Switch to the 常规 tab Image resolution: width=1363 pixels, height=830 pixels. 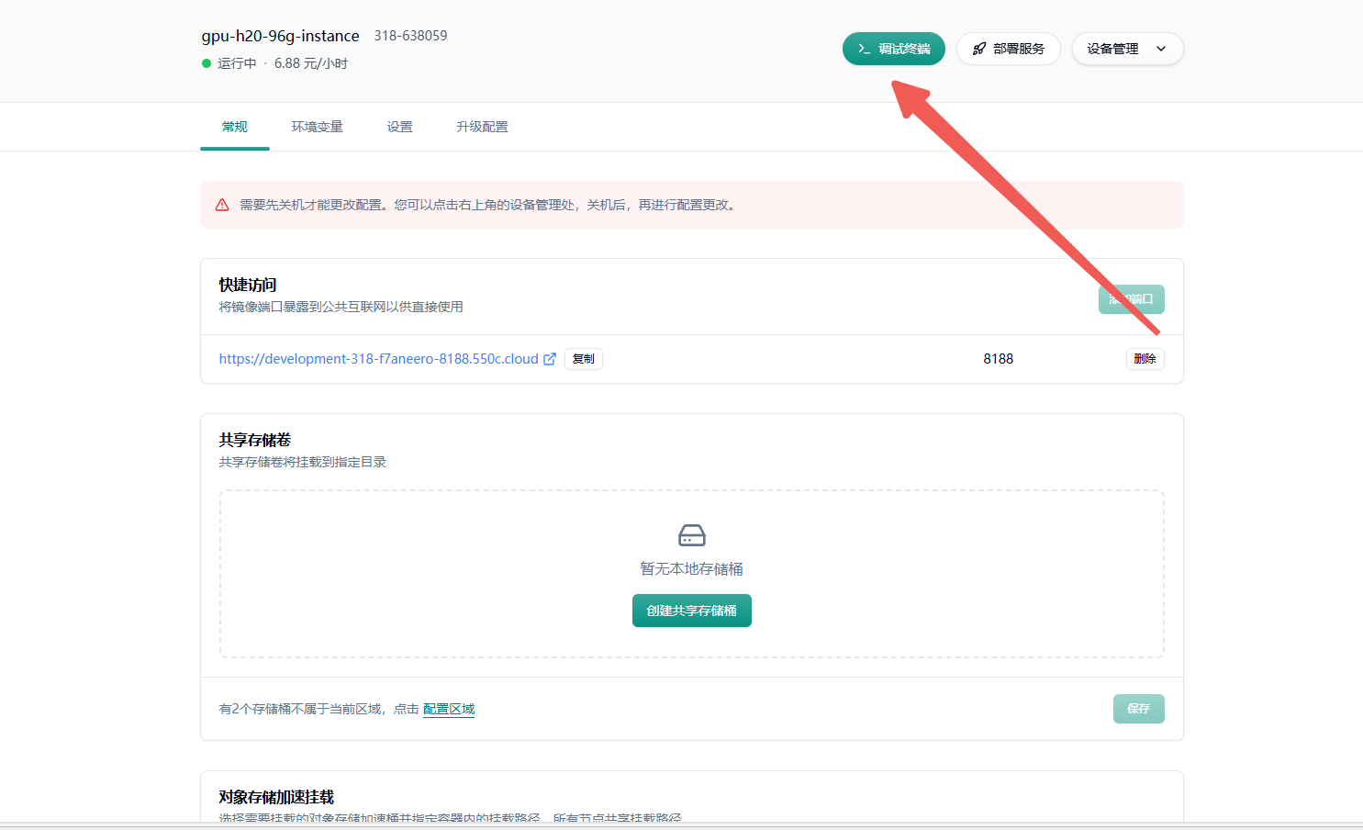(x=235, y=127)
